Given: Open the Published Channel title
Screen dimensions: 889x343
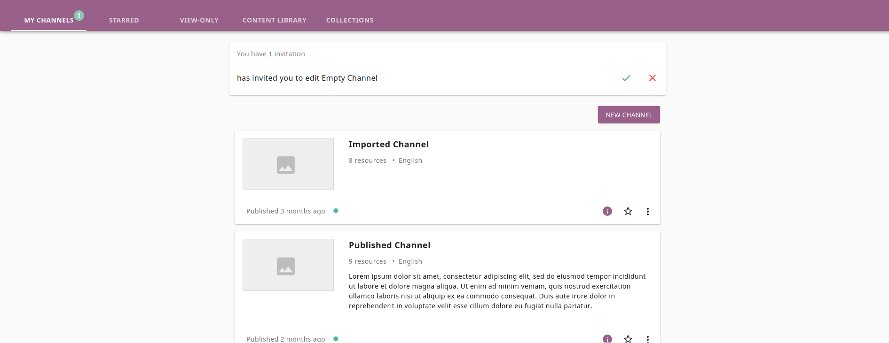Looking at the screenshot, I should pos(390,245).
